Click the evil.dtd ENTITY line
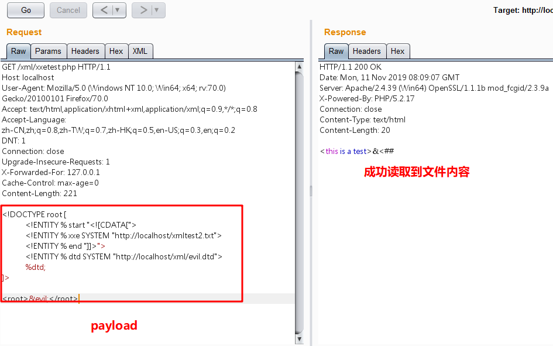 tap(124, 257)
